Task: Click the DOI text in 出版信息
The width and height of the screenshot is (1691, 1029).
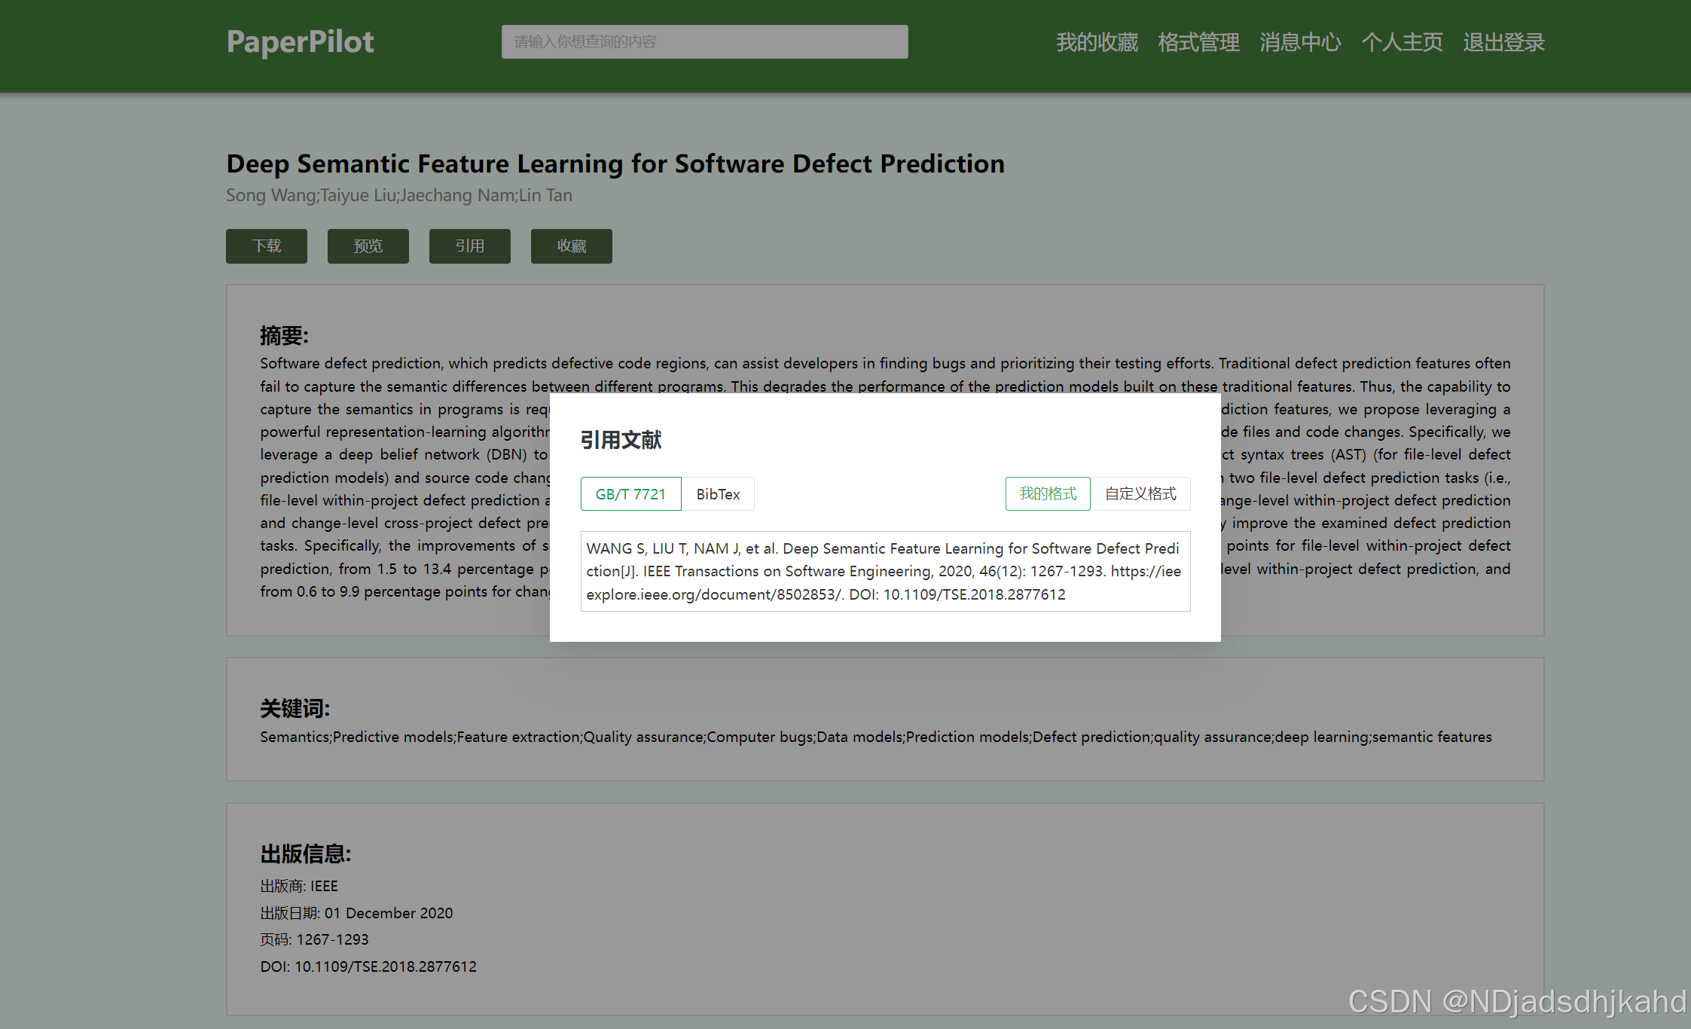Action: pyautogui.click(x=368, y=966)
